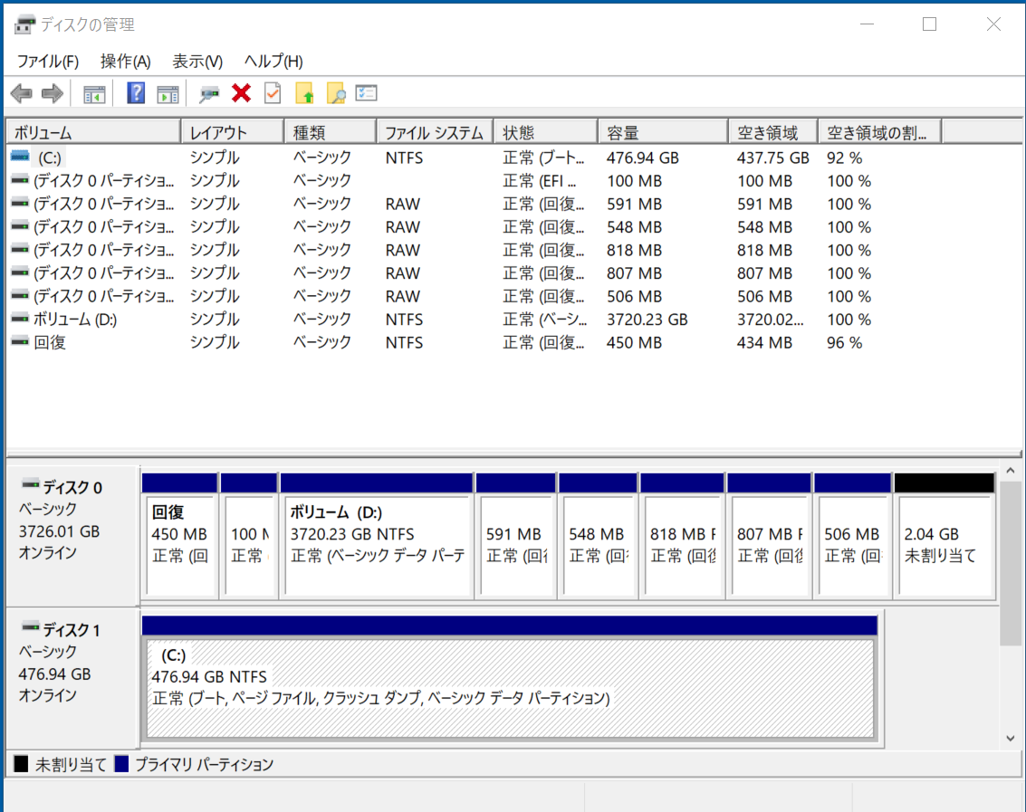Open Help via blue question mark icon

pyautogui.click(x=136, y=93)
